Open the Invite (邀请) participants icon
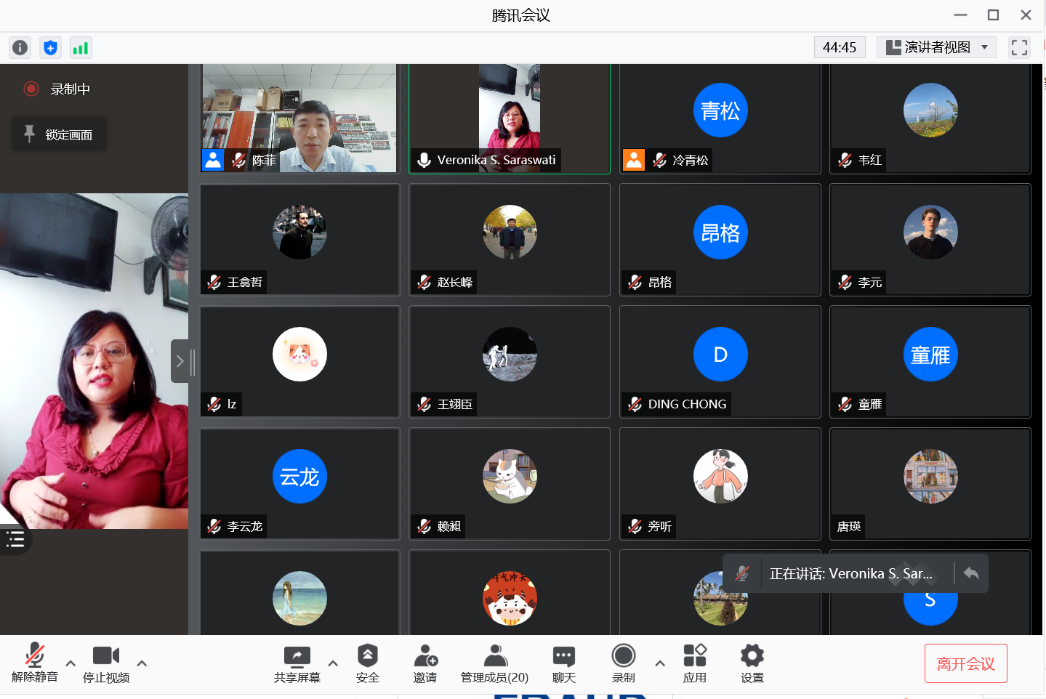This screenshot has width=1046, height=699. [x=425, y=664]
